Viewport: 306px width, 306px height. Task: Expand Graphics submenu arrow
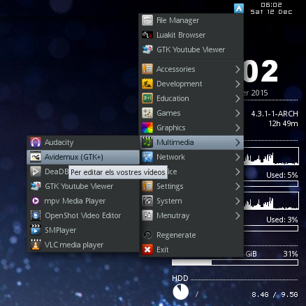point(238,128)
